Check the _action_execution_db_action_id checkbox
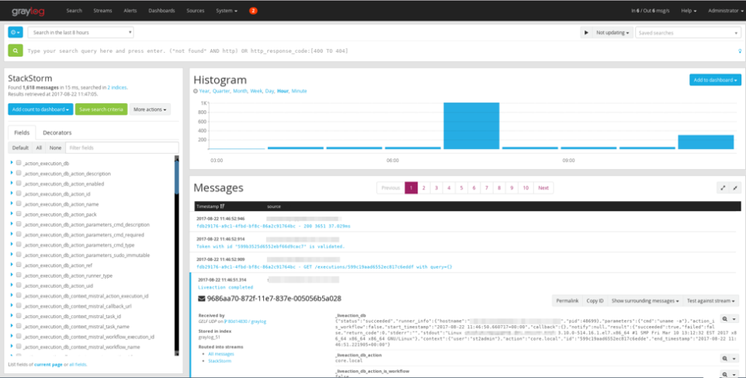Image resolution: width=746 pixels, height=378 pixels. pyautogui.click(x=19, y=193)
